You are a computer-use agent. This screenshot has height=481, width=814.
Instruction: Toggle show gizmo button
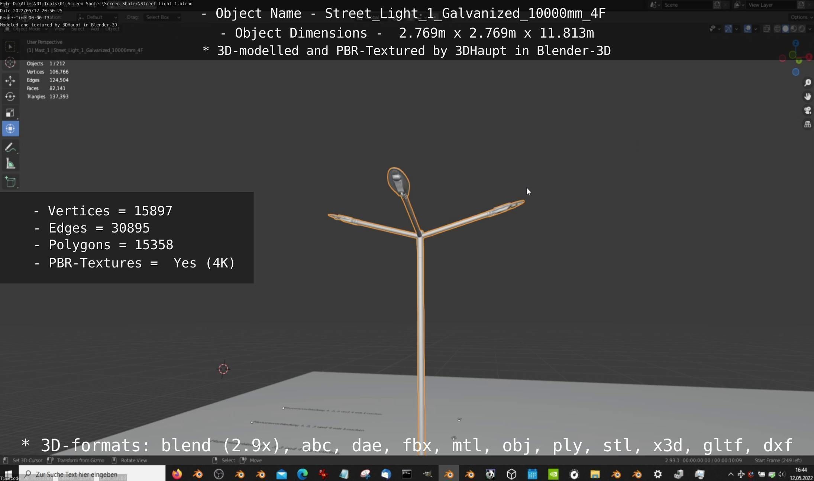729,29
